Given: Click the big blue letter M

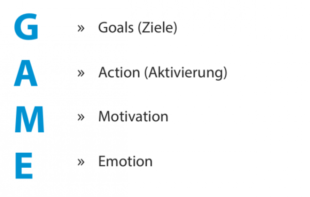Looking at the screenshot, I should coord(29,119).
